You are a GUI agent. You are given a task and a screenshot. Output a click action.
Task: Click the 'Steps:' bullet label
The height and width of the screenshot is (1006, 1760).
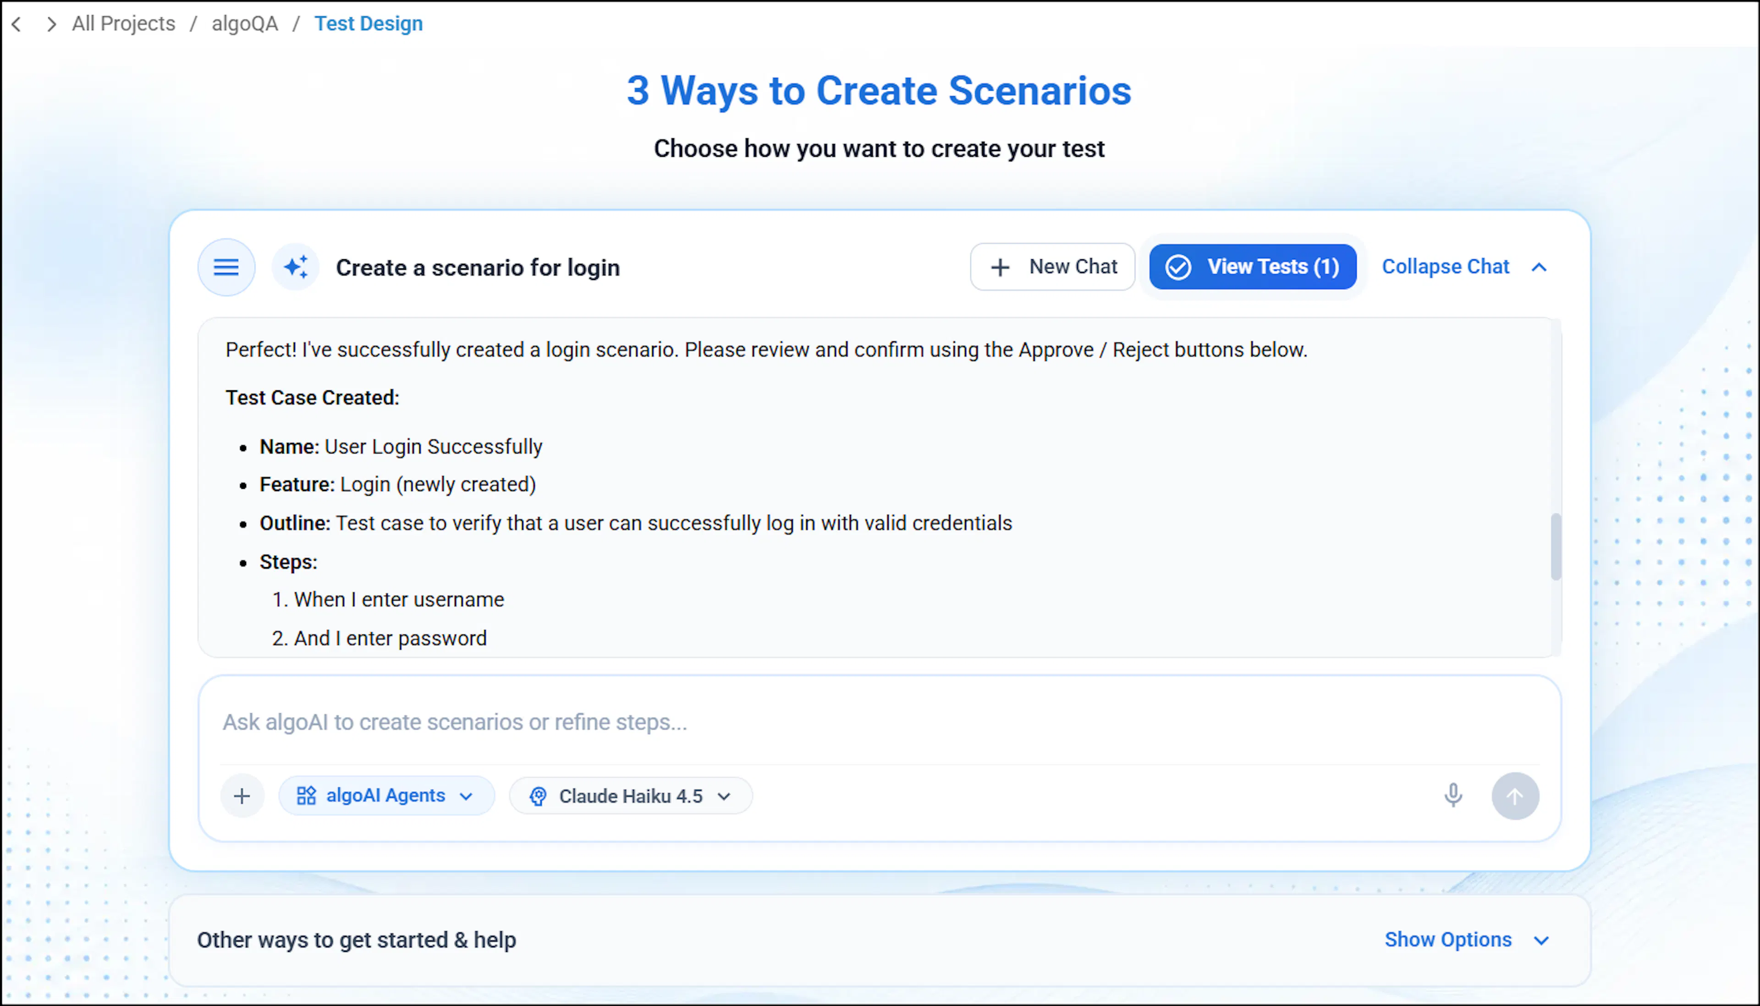(x=288, y=562)
